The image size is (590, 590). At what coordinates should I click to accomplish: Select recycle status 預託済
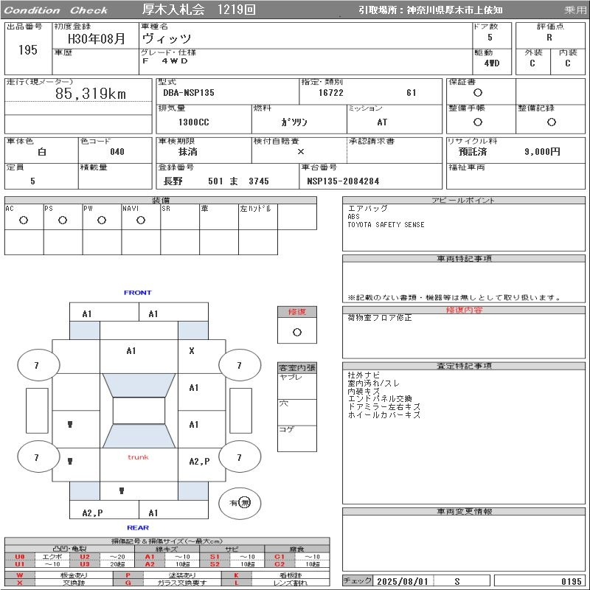click(473, 152)
